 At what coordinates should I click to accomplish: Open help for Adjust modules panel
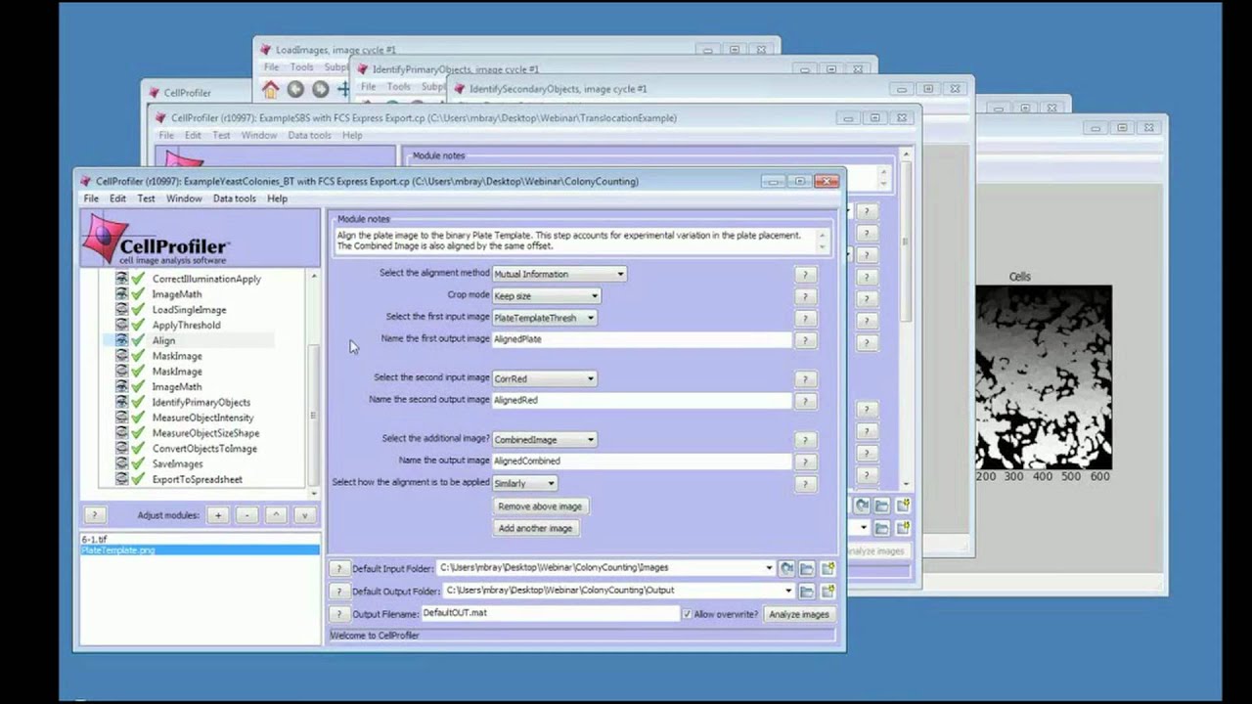(94, 515)
